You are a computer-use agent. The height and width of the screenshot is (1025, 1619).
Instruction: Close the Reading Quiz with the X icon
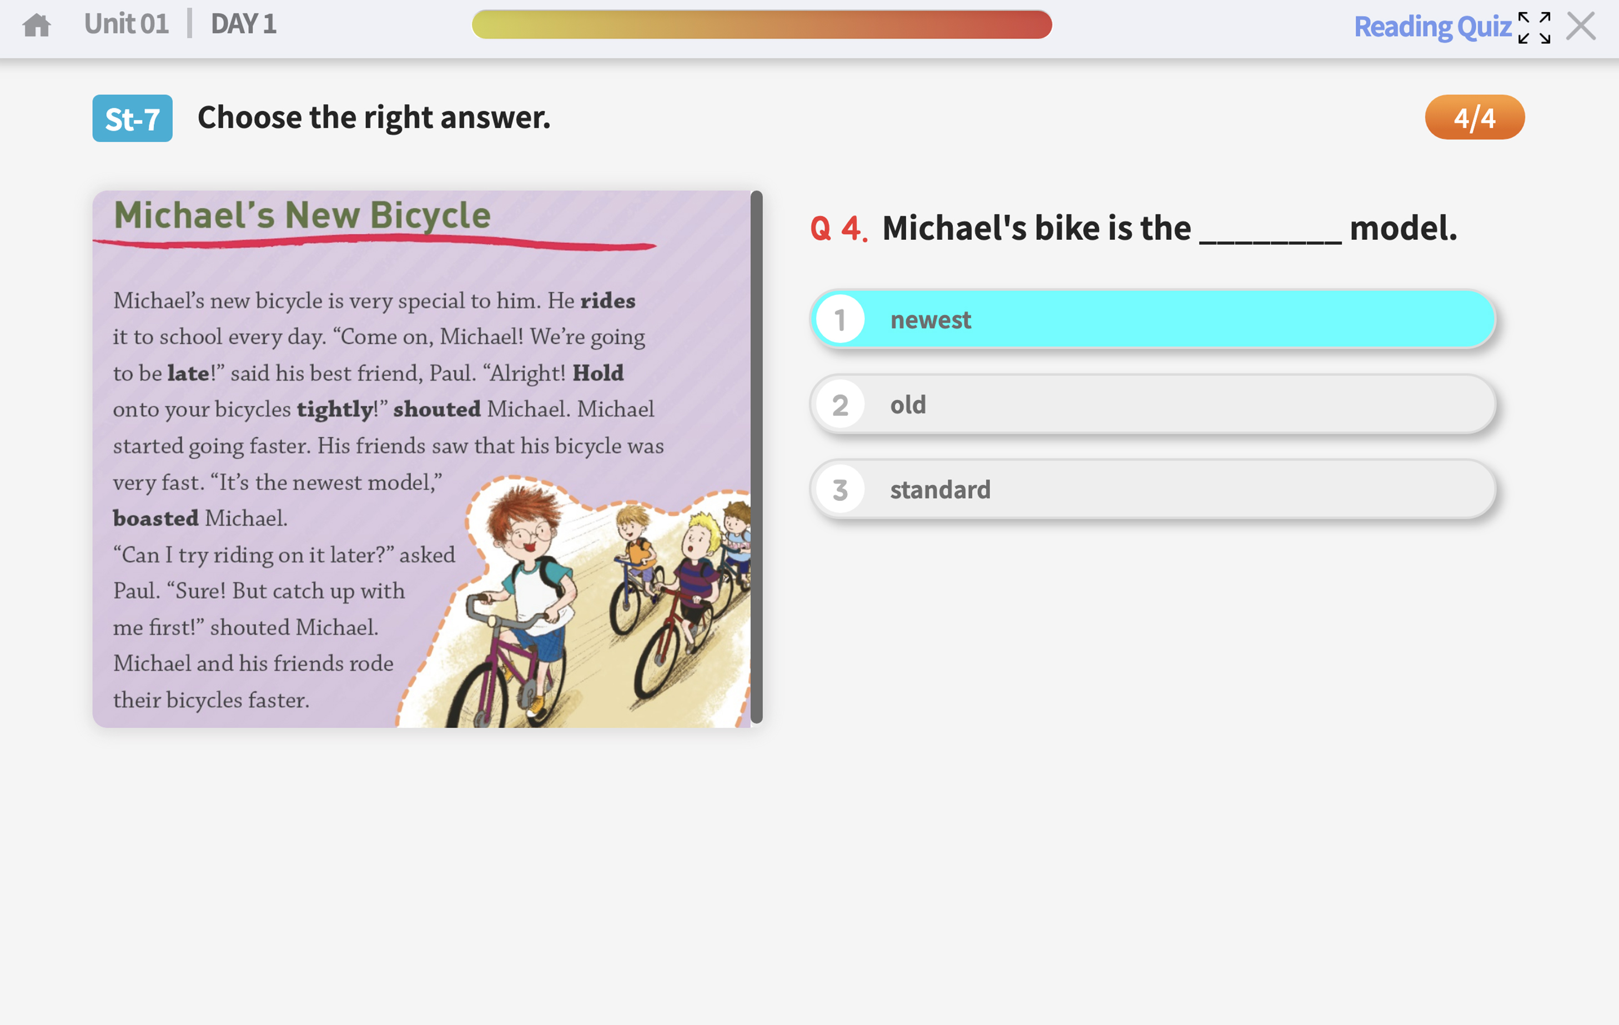click(1580, 27)
